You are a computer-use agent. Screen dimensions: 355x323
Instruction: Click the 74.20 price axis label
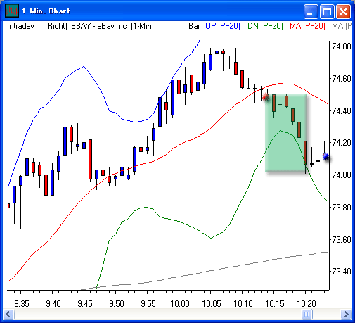[342, 143]
